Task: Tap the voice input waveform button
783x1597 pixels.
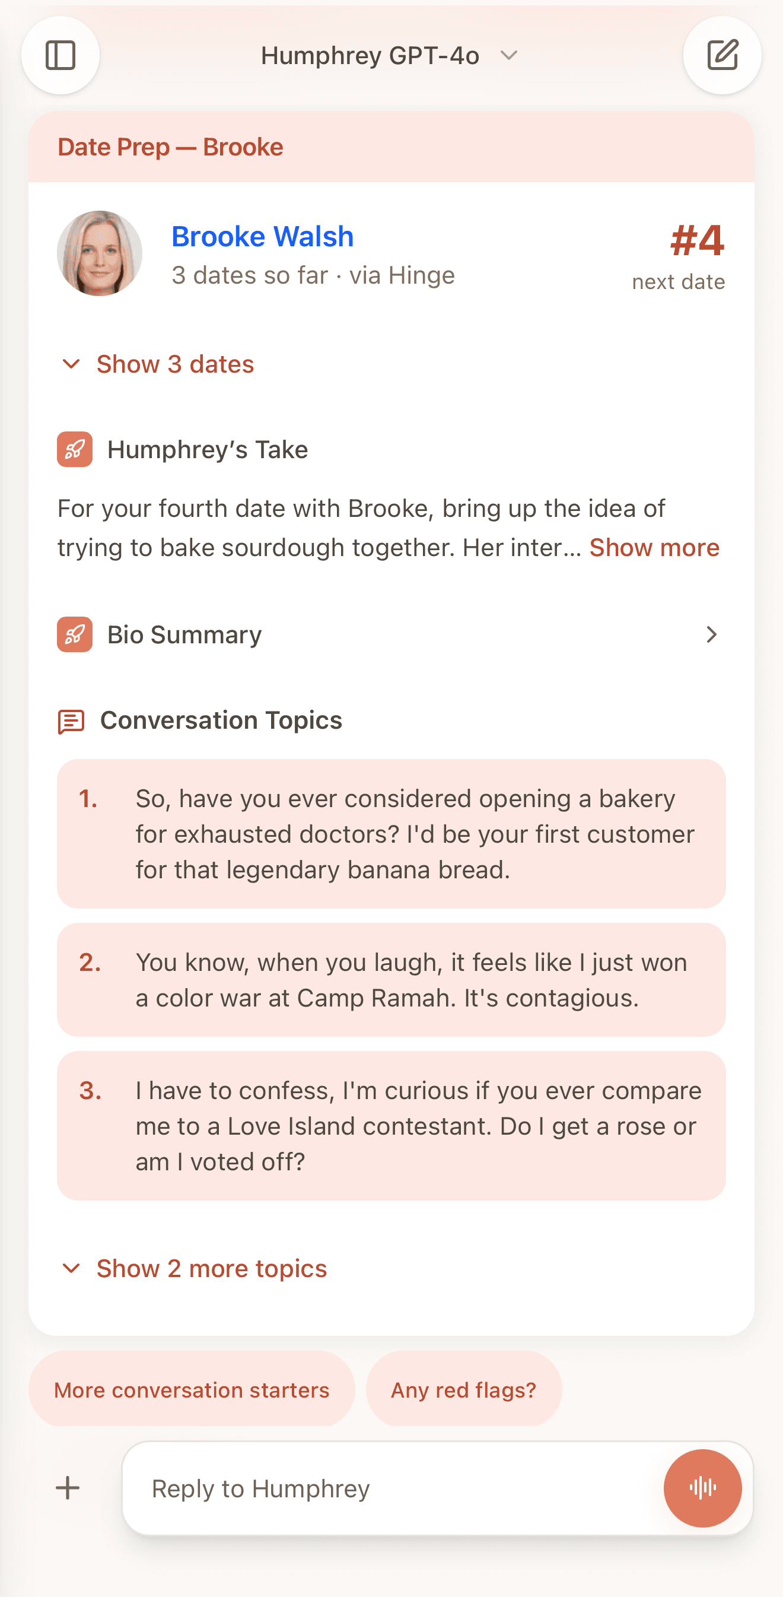Action: pyautogui.click(x=702, y=1487)
